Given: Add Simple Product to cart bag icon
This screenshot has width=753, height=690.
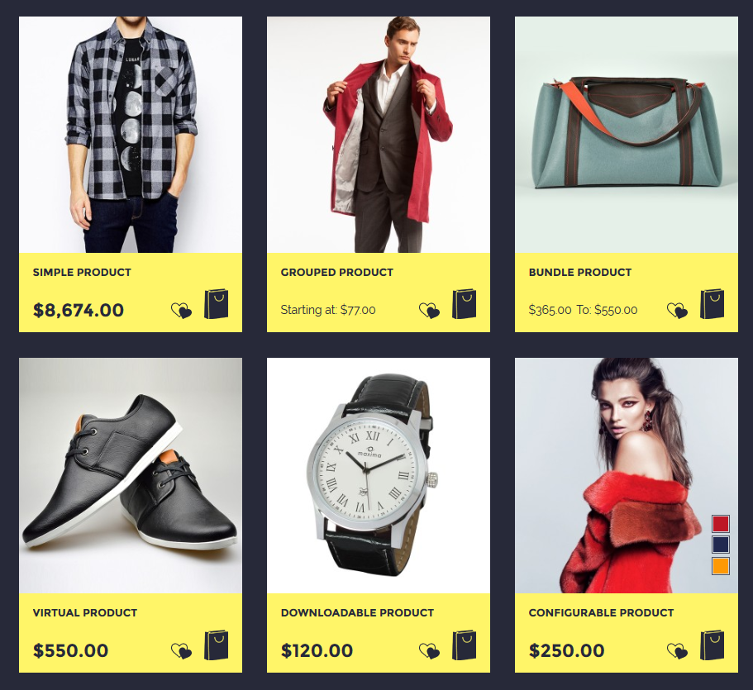Looking at the screenshot, I should click(x=216, y=304).
